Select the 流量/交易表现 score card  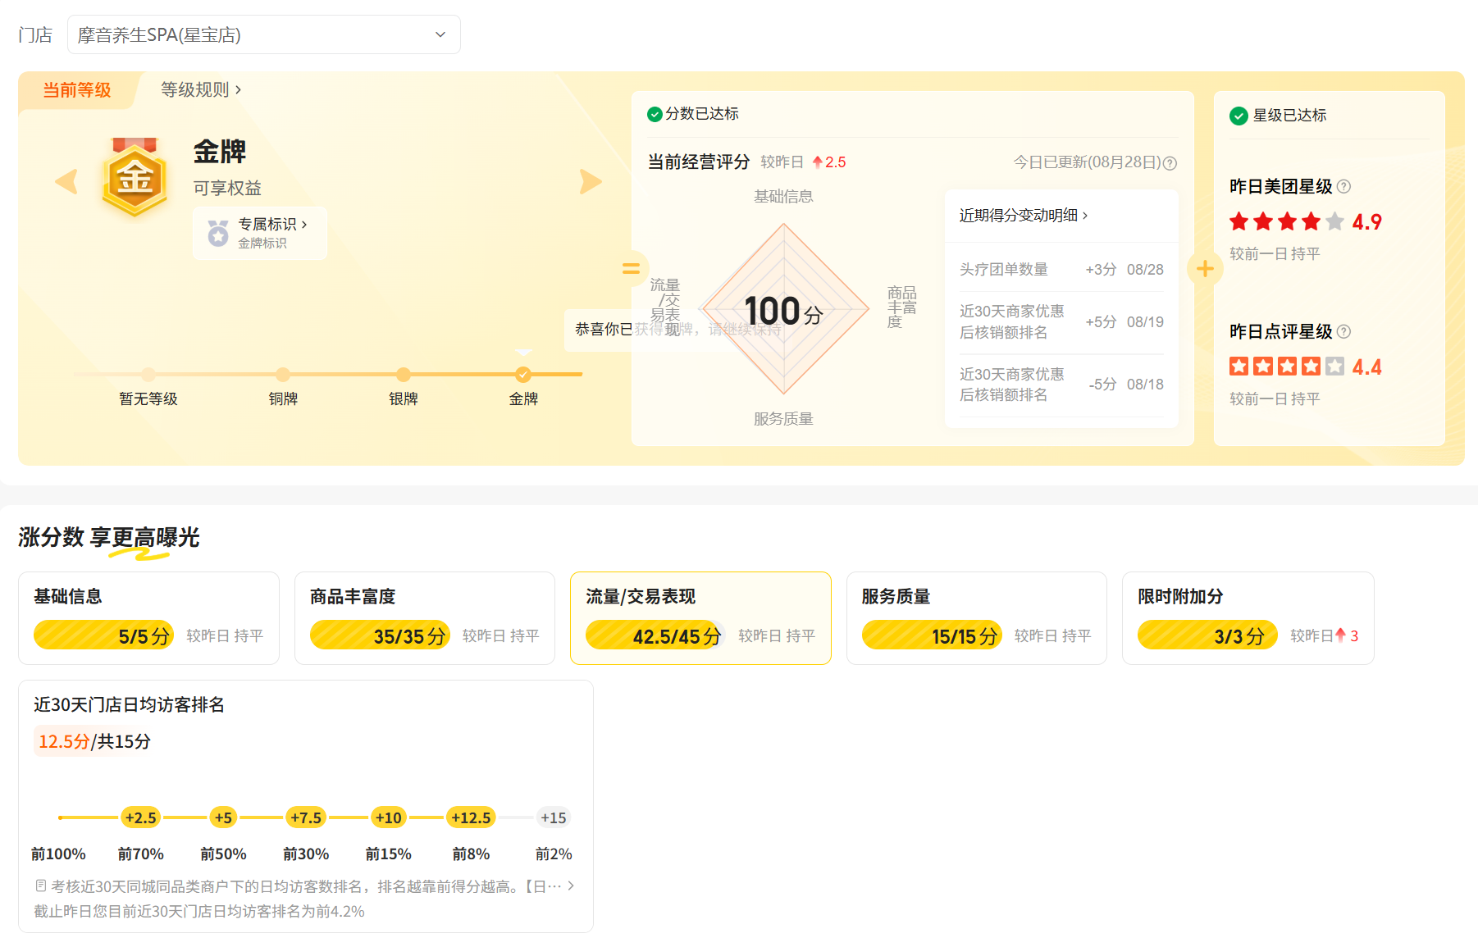[x=700, y=618]
